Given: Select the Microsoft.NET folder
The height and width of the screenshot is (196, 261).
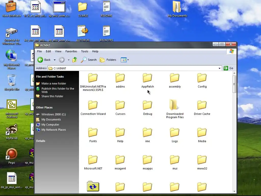Looking at the screenshot, I should click(x=93, y=163).
